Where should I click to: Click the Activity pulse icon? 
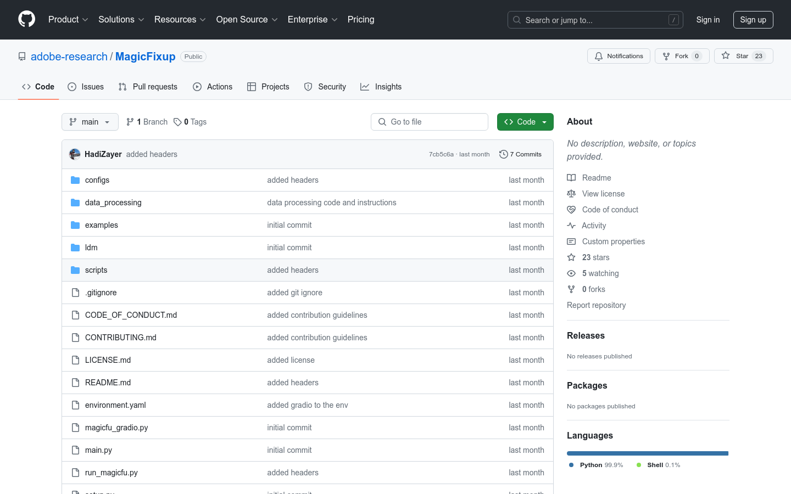point(571,226)
